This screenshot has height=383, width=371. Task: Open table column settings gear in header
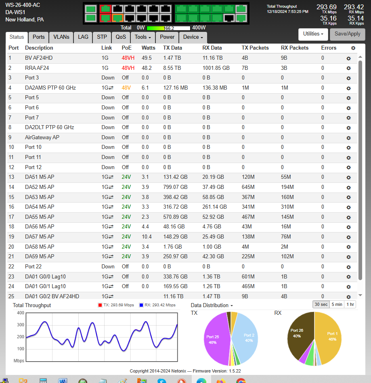coord(353,48)
